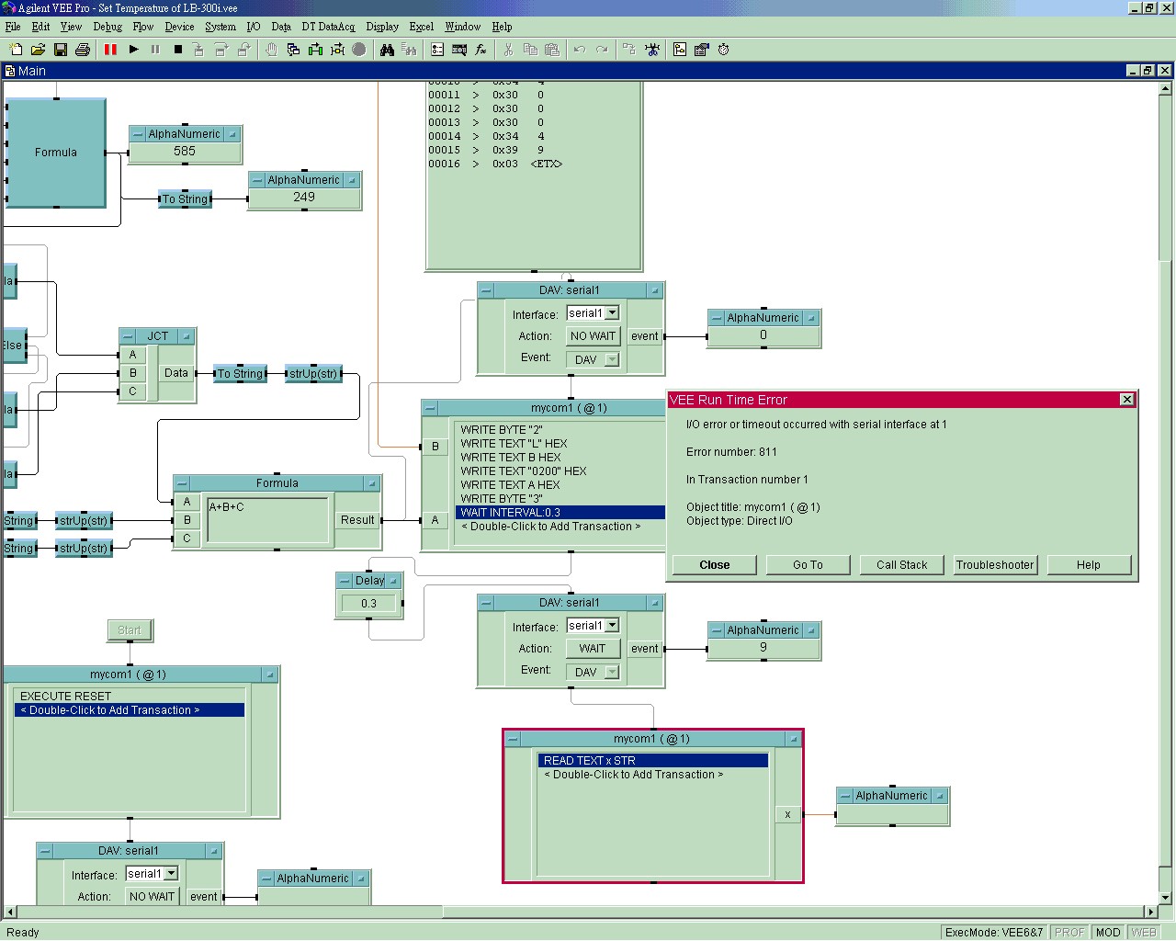Open Interface dropdown in bottom-left DAV object
1176x941 pixels.
(171, 874)
